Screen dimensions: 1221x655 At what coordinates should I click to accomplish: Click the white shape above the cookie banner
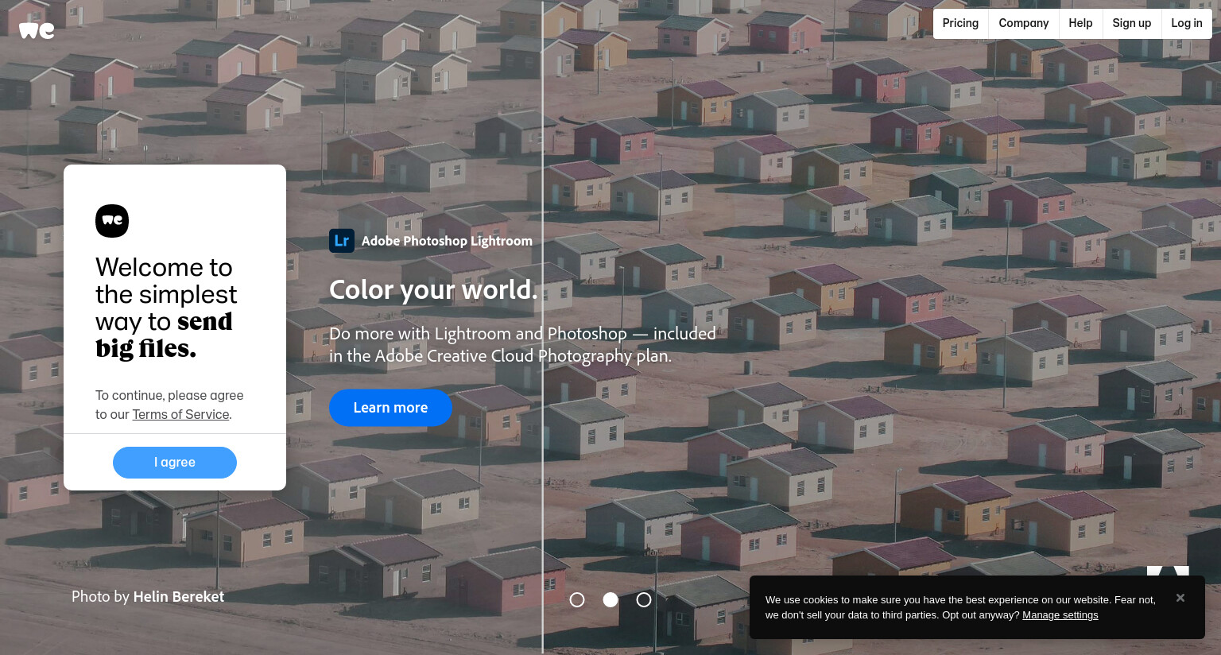coord(1168,571)
